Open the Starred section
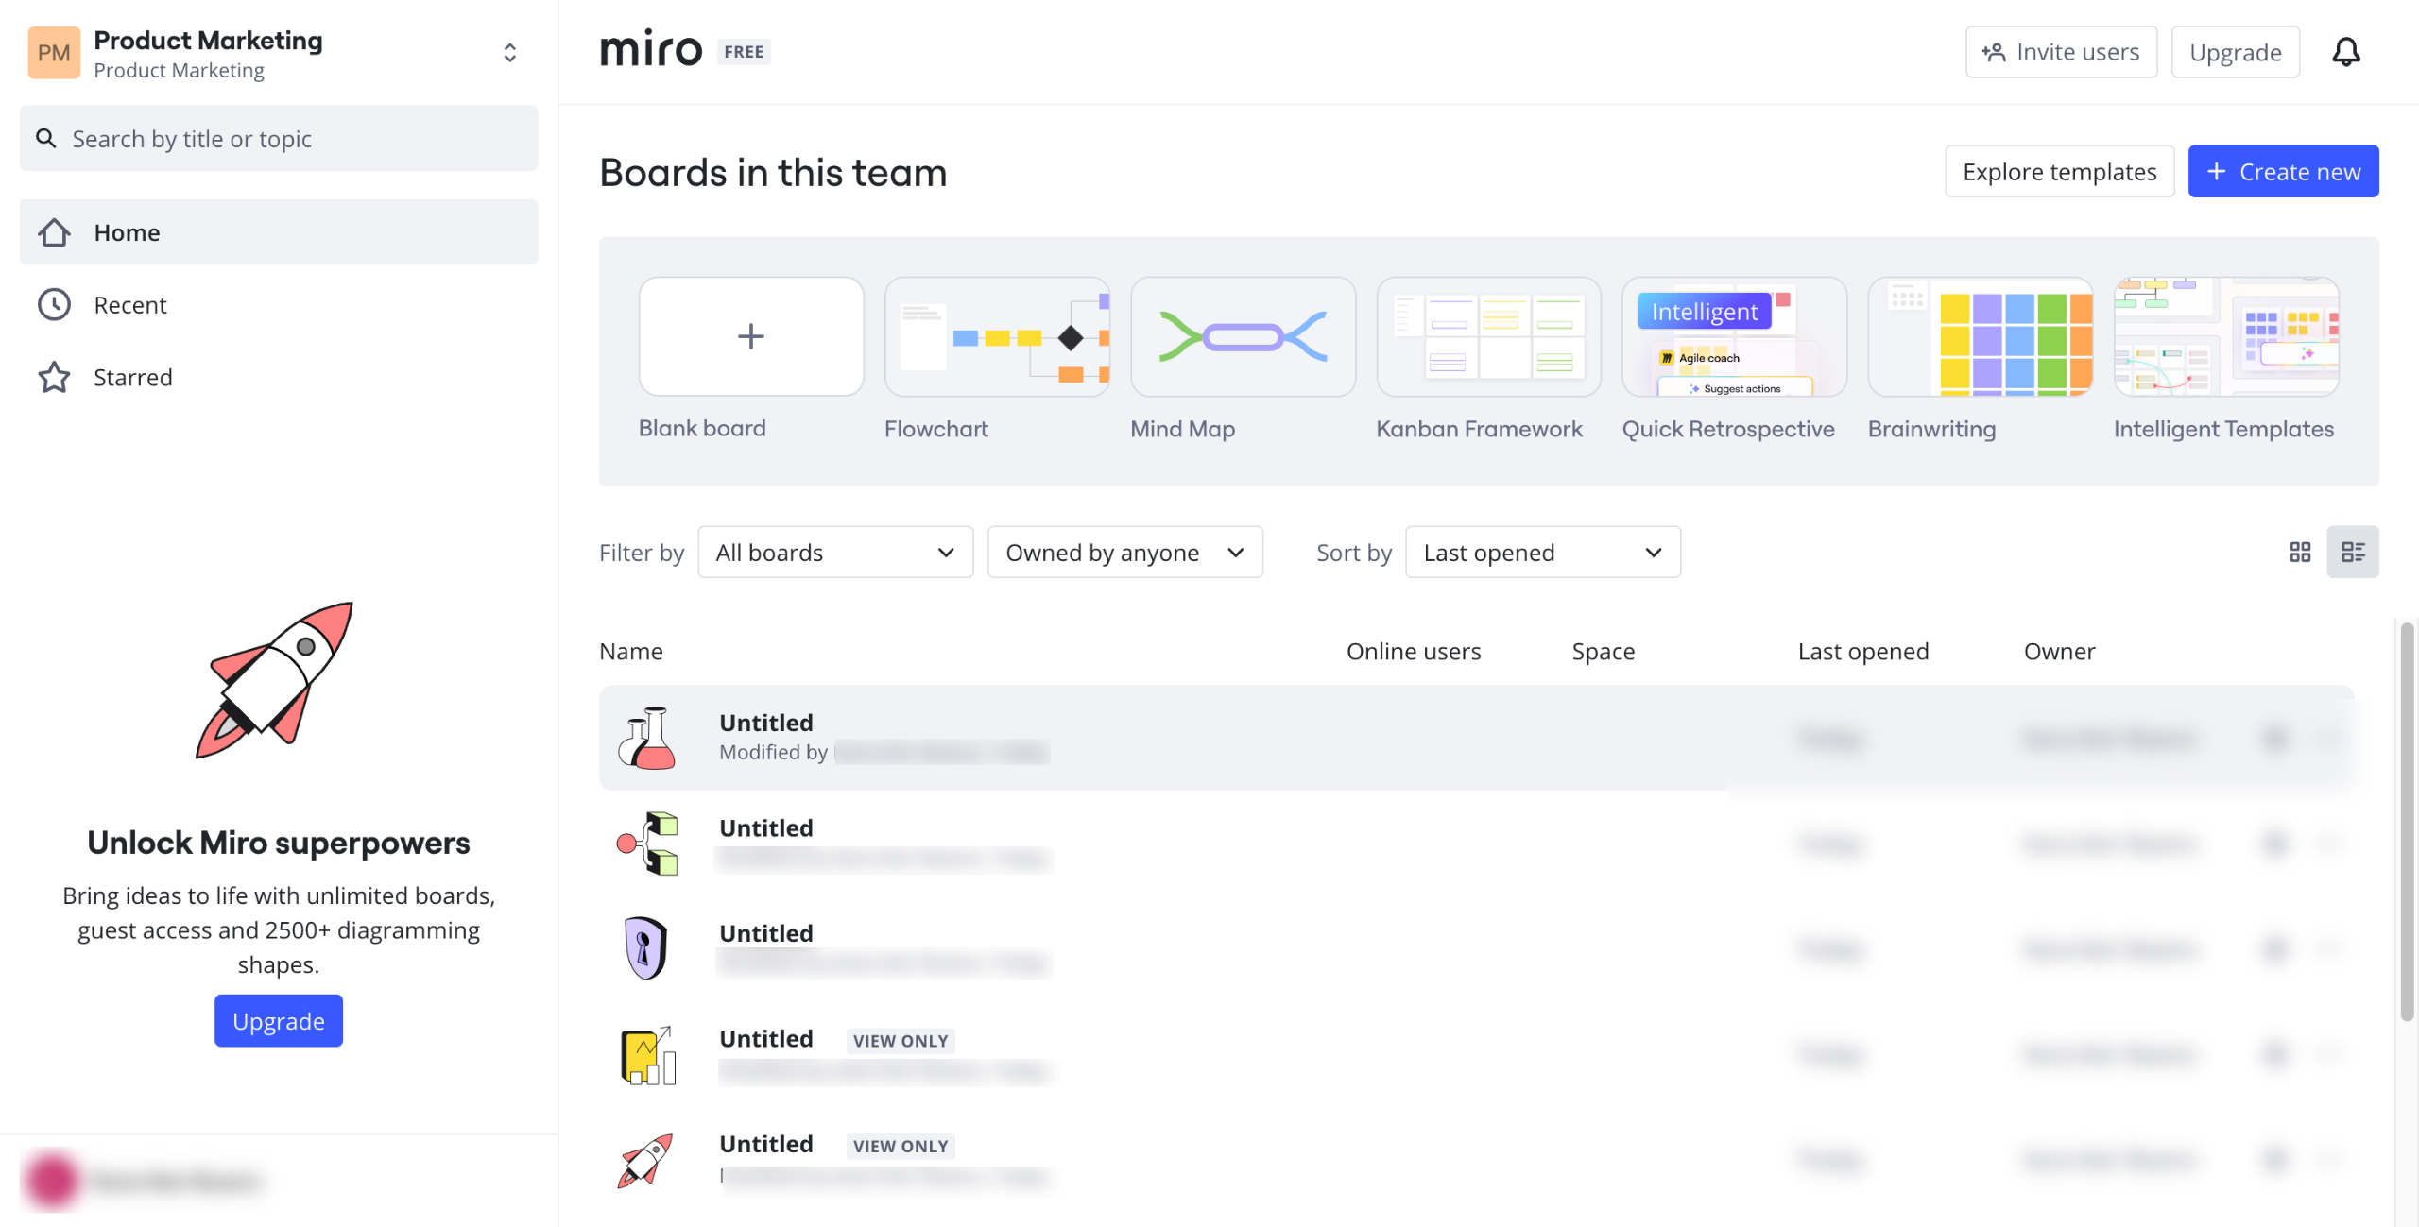Image resolution: width=2419 pixels, height=1227 pixels. pyautogui.click(x=132, y=378)
